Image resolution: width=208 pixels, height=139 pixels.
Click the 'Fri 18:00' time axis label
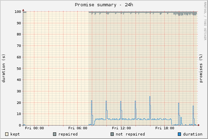tap(164, 128)
